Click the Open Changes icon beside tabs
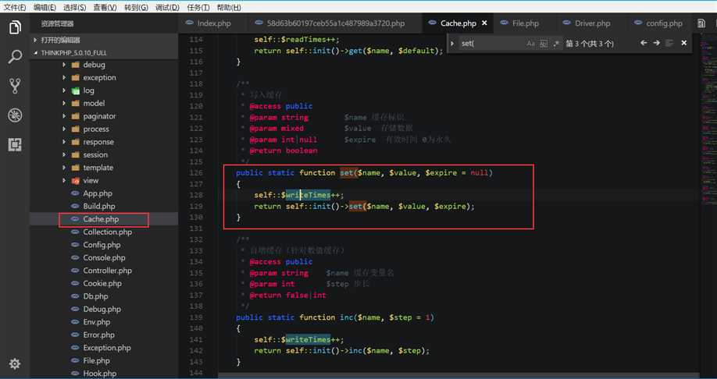Screen dimensions: 717x379 click(x=702, y=23)
